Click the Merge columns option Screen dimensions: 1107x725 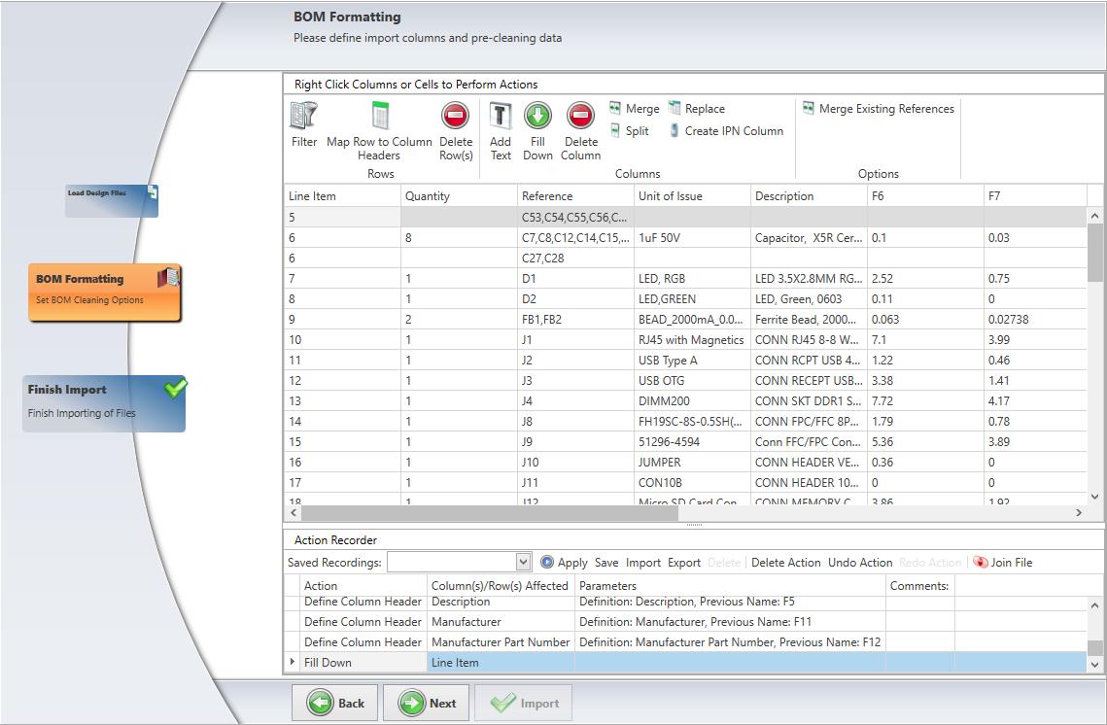coord(634,109)
